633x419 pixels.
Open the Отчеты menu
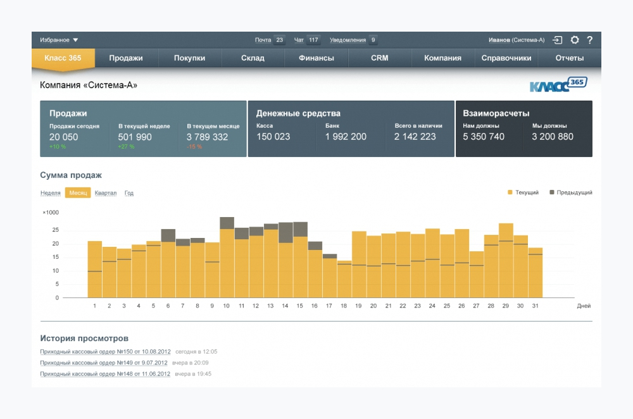click(569, 58)
